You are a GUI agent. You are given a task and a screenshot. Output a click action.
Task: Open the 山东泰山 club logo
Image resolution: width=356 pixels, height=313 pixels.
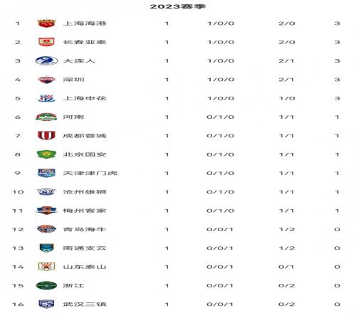point(46,267)
